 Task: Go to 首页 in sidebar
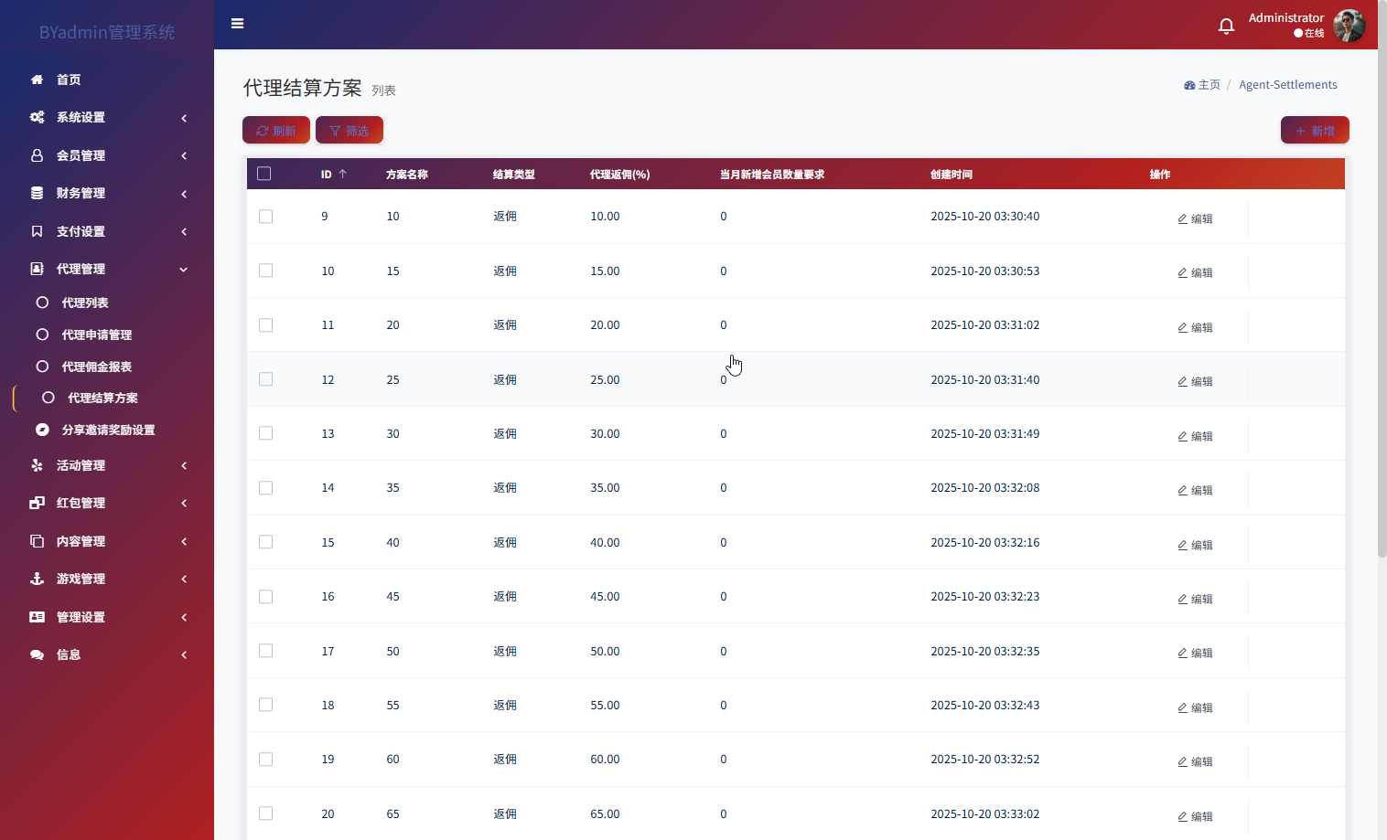point(69,80)
